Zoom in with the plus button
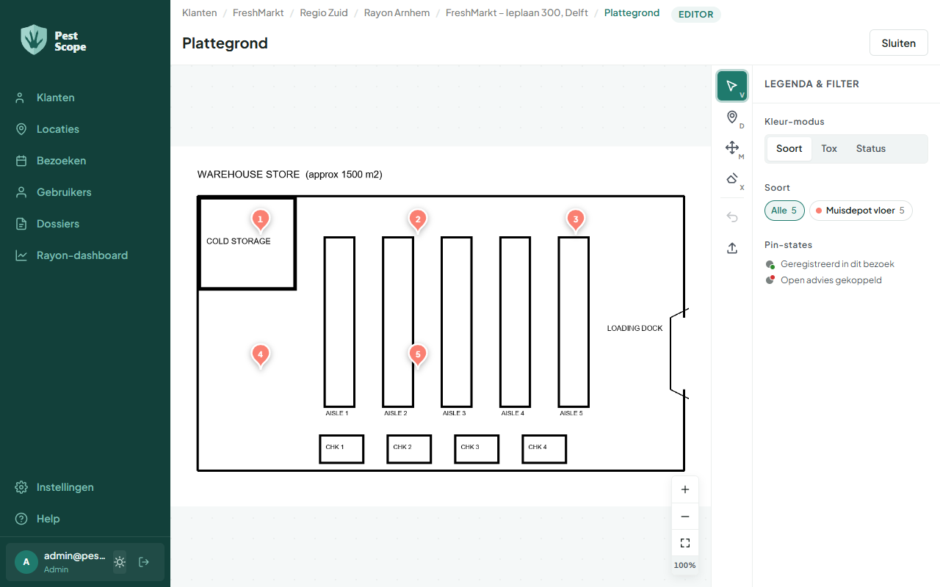The height and width of the screenshot is (587, 940). 685,489
